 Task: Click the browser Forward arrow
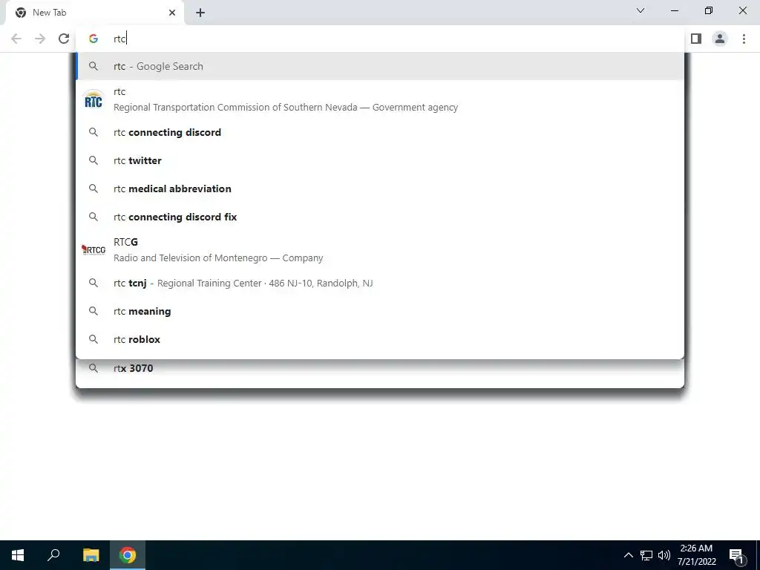pos(40,39)
